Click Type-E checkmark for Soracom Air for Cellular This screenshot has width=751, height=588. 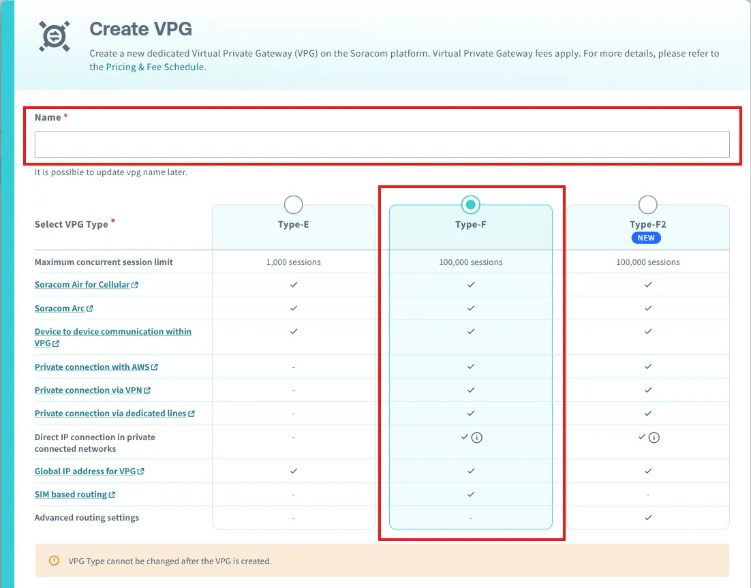click(x=294, y=285)
